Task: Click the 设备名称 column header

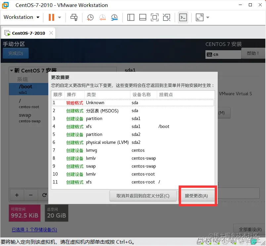Action: pos(144,95)
